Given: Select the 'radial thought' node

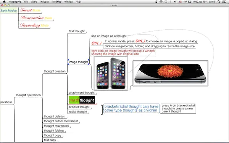Looking at the screenshot, I should tap(78, 112).
